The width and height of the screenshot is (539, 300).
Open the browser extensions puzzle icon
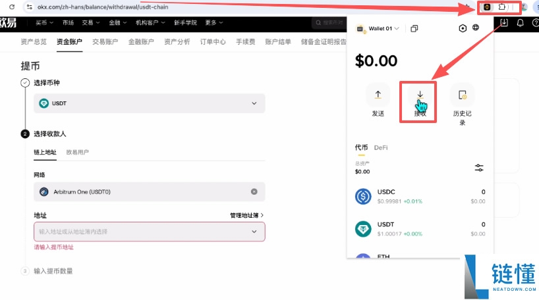502,7
